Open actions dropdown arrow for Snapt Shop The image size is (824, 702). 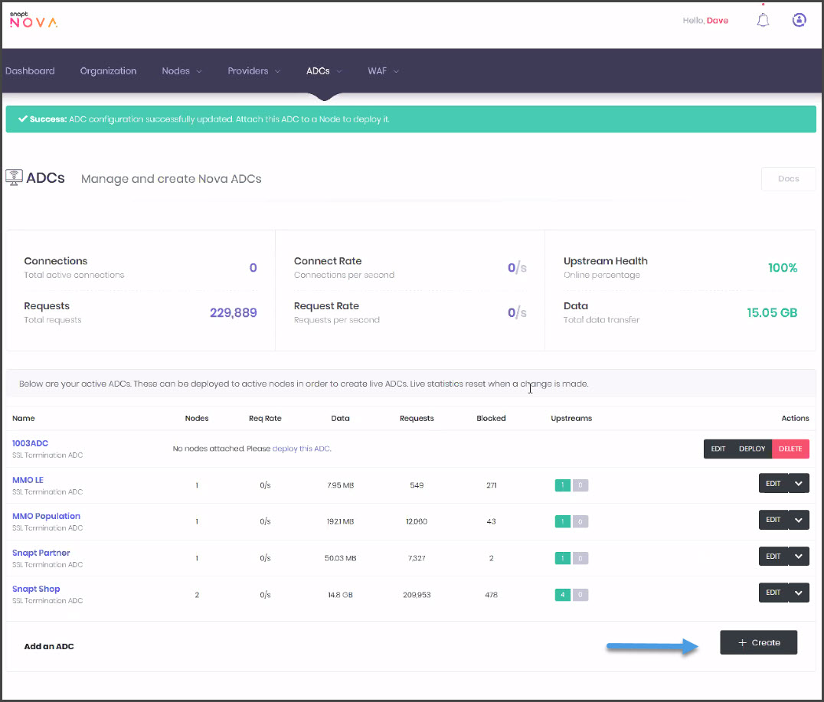click(x=799, y=593)
